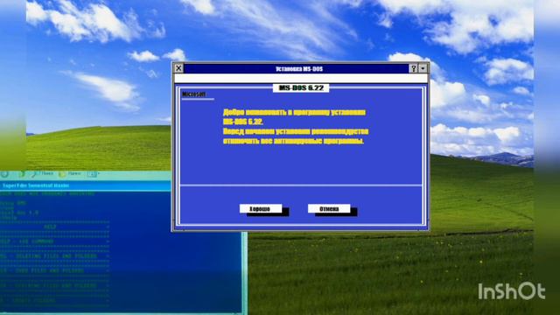Click the Microsoft label in the setup dialog

click(x=194, y=94)
